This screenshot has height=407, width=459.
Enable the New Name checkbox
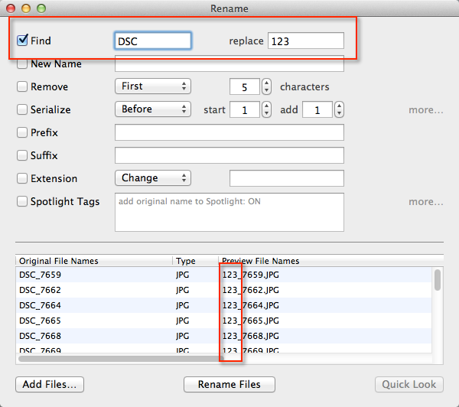click(x=22, y=64)
